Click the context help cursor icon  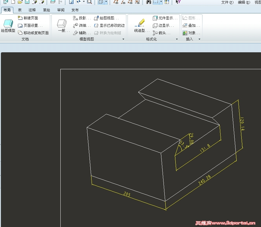pyautogui.click(x=178, y=2)
